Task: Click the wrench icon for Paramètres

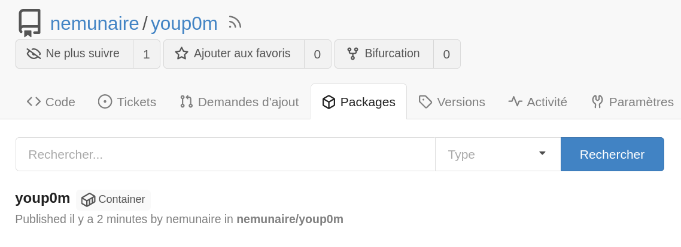Action: point(597,102)
